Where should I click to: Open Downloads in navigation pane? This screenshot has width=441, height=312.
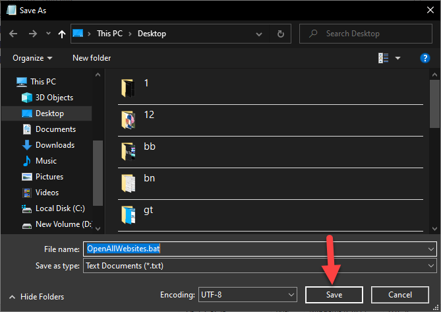pyautogui.click(x=55, y=145)
